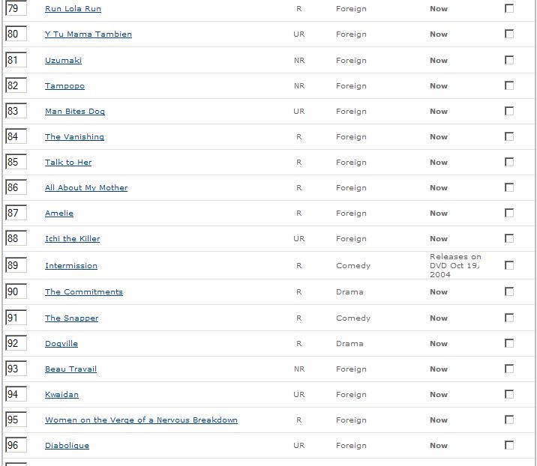Image resolution: width=537 pixels, height=466 pixels.
Task: Tick the checkbox in the Amelie row
Action: point(509,213)
